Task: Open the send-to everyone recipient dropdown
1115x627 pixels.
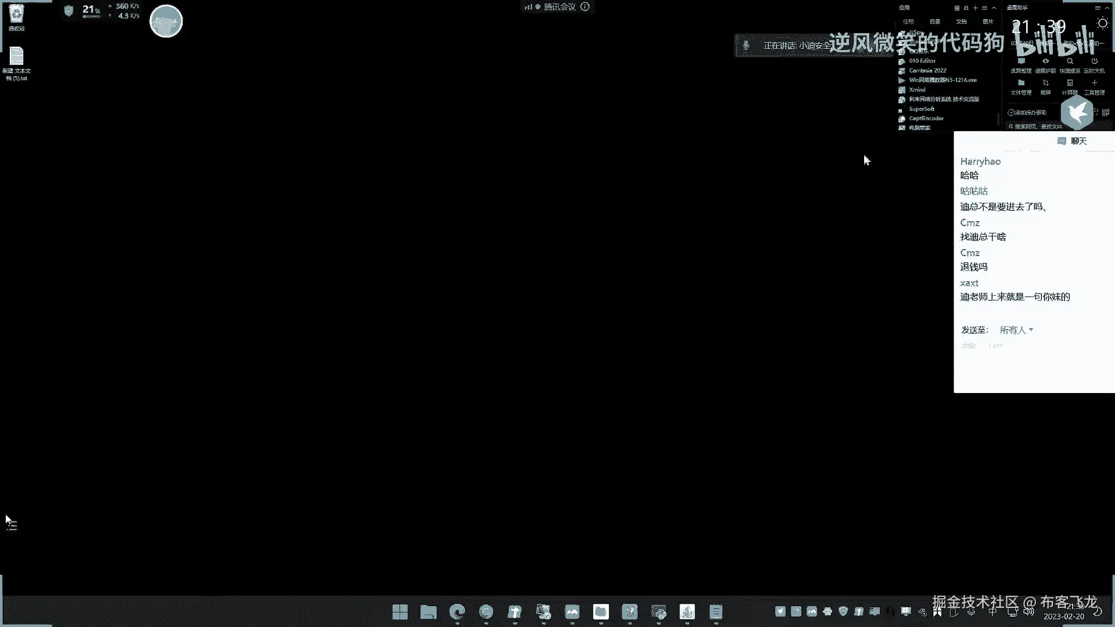Action: coord(1016,330)
